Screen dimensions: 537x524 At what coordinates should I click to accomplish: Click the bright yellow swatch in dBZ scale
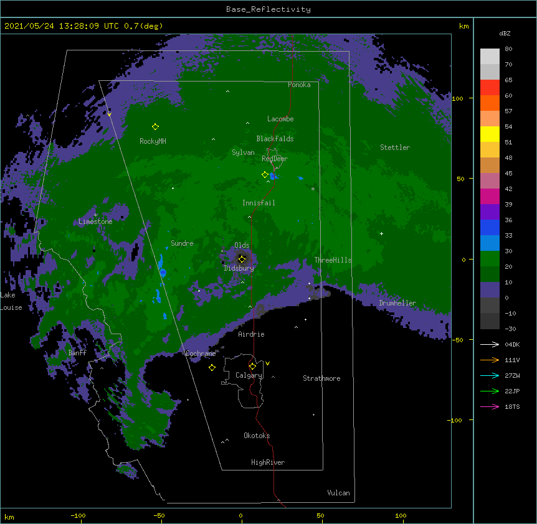click(490, 134)
